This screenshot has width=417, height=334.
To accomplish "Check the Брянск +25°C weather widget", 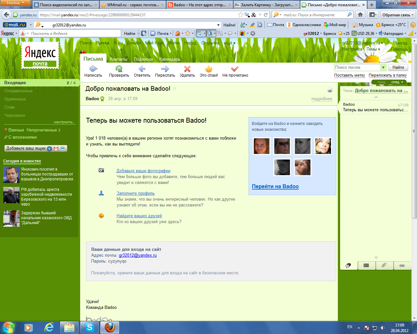I will pyautogui.click(x=391, y=25).
